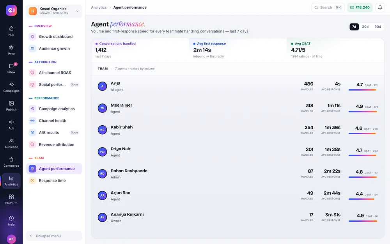Select the 7d time range

[354, 27]
